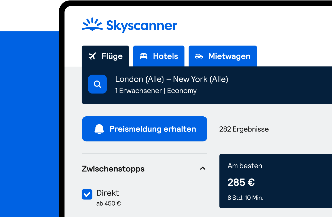Click the bell icon for price alerts

tap(99, 129)
